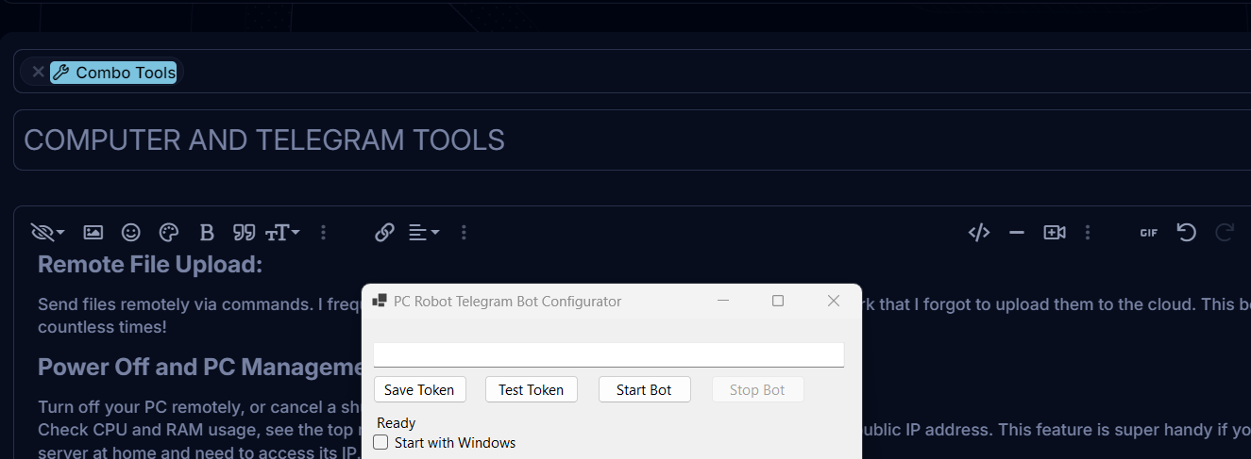The height and width of the screenshot is (459, 1251).
Task: Expand the hidden content eye dropdown
Action: pyautogui.click(x=47, y=232)
